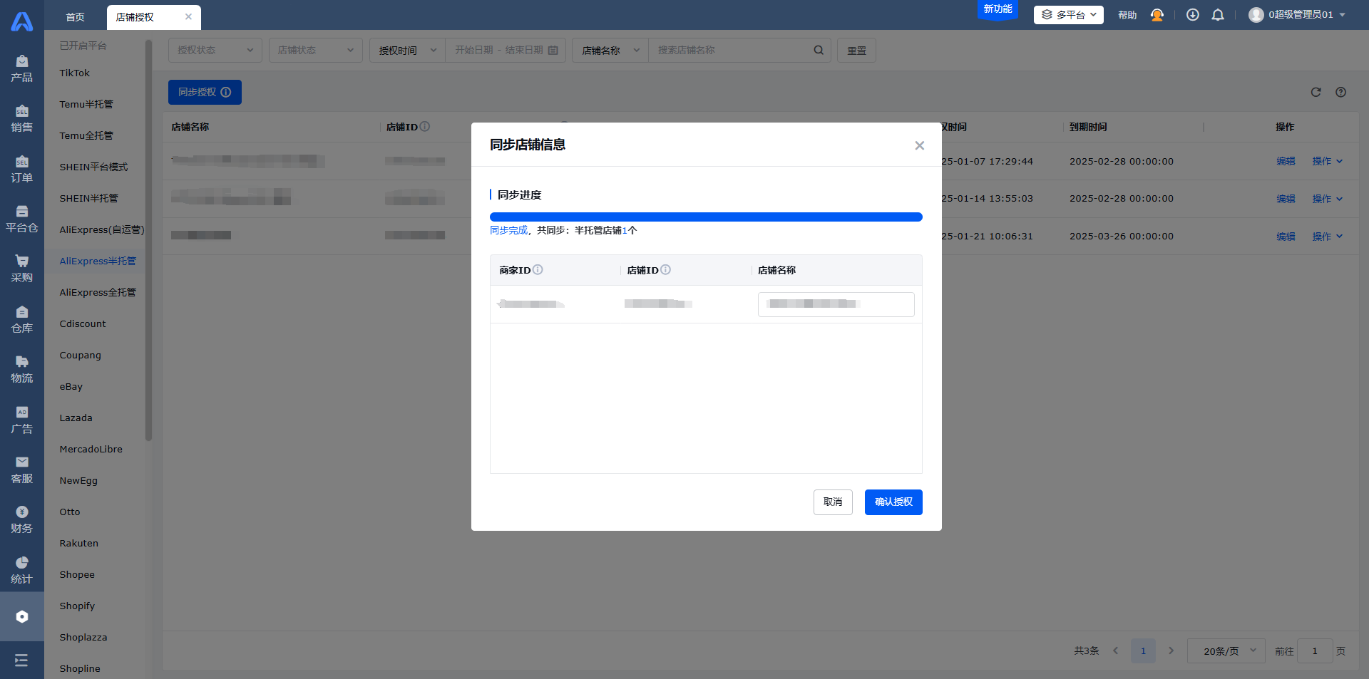
Task: Click the info icon on 同步授权 button
Action: (226, 92)
